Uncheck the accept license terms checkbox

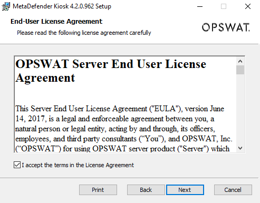coord(17,165)
